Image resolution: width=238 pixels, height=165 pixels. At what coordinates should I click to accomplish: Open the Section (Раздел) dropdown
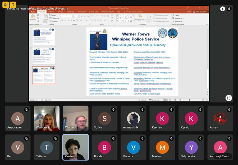coord(54,21)
